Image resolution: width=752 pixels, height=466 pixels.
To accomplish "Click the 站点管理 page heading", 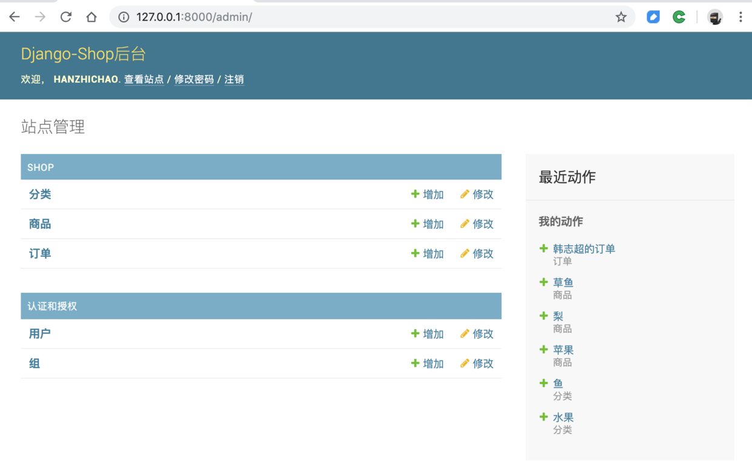I will pos(53,127).
